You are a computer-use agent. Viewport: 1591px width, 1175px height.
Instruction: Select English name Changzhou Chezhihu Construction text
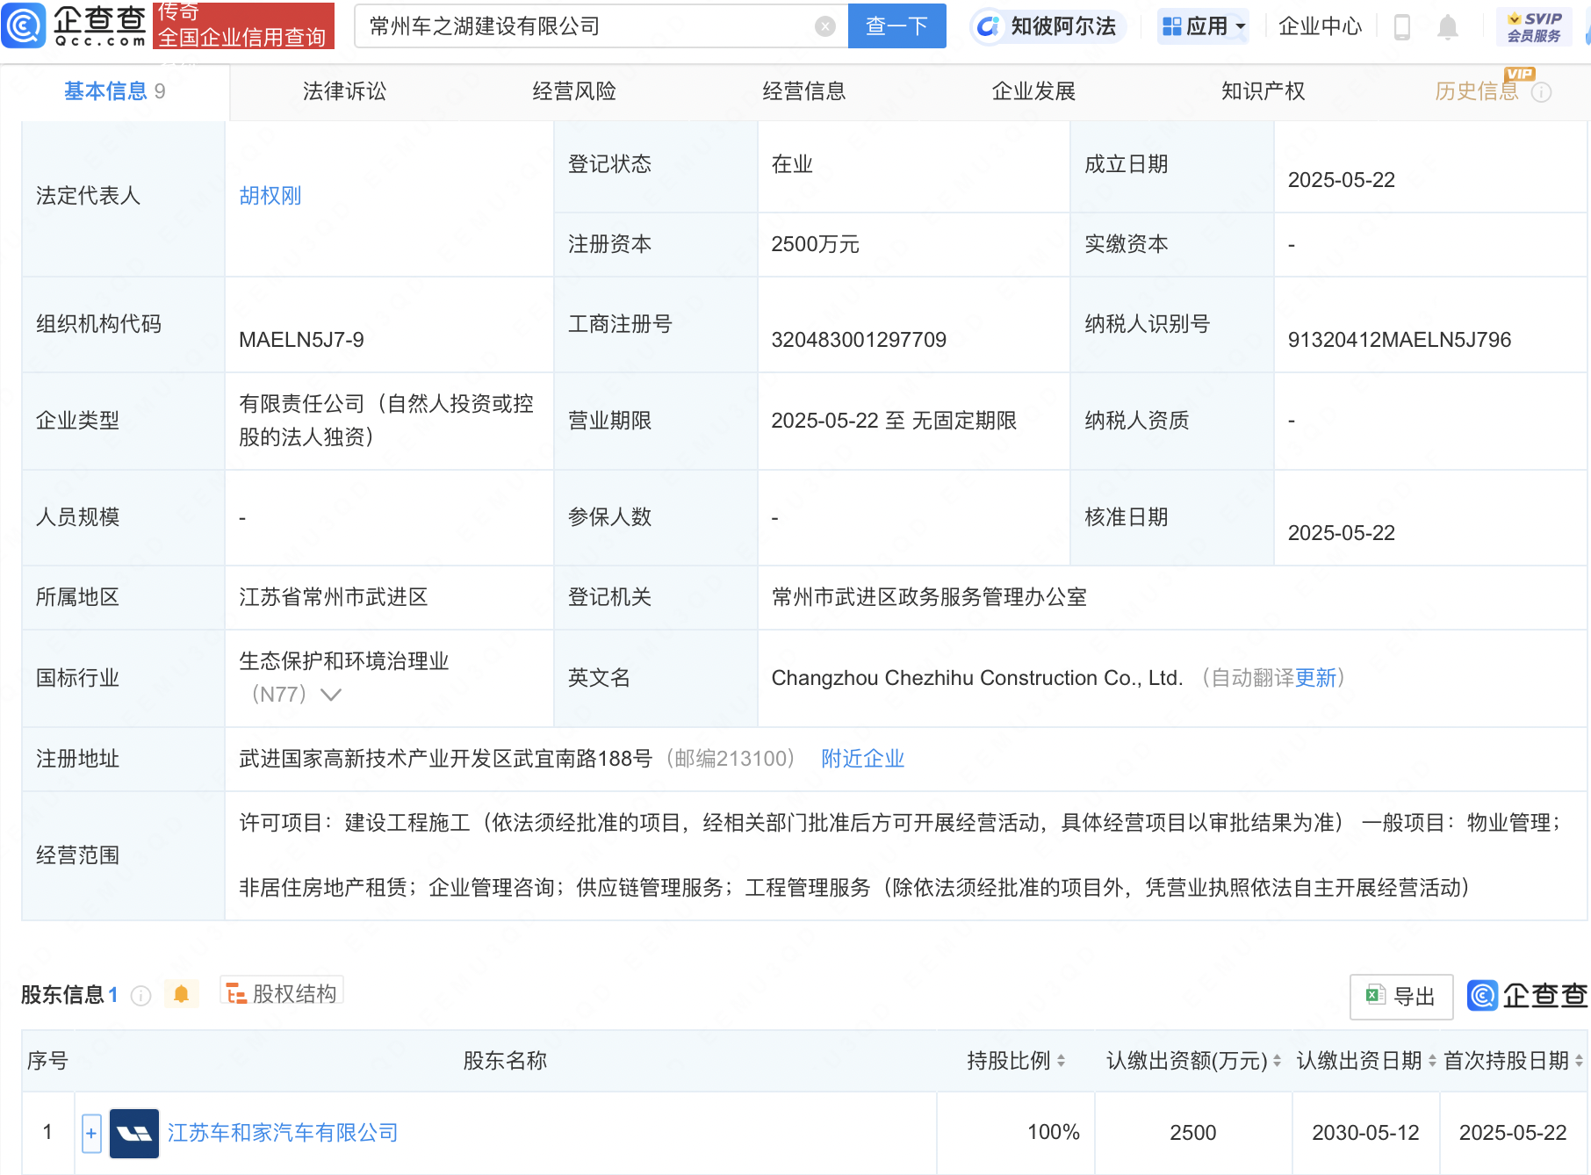coord(977,678)
